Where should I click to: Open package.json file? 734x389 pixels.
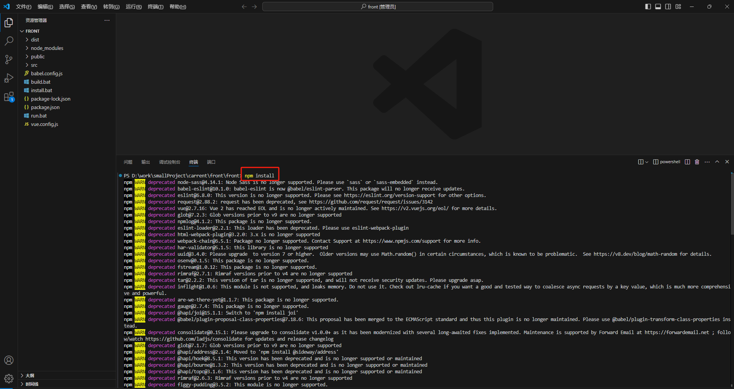point(45,107)
